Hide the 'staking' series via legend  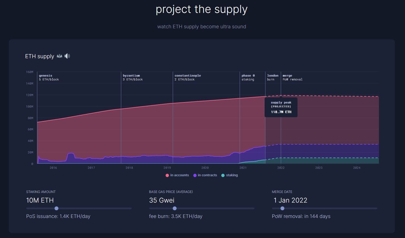(x=230, y=175)
